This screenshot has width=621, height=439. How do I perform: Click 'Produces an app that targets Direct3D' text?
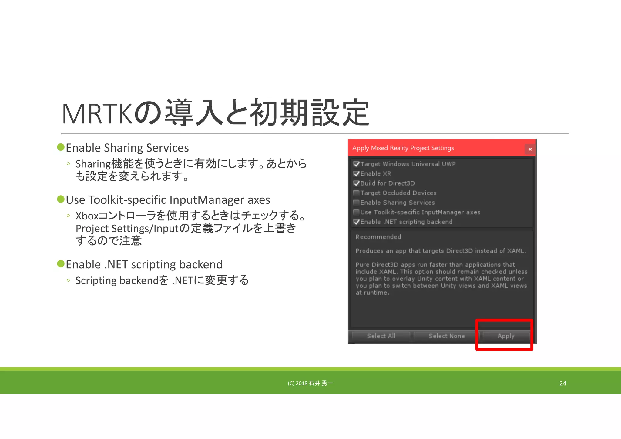(x=441, y=251)
